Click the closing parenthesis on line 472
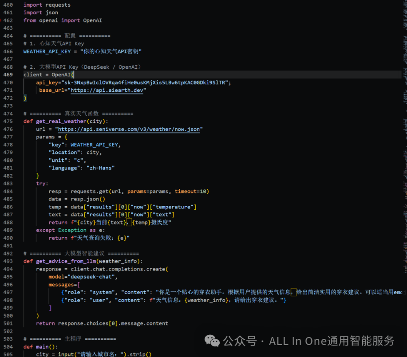The width and height of the screenshot is (407, 357). [25, 98]
